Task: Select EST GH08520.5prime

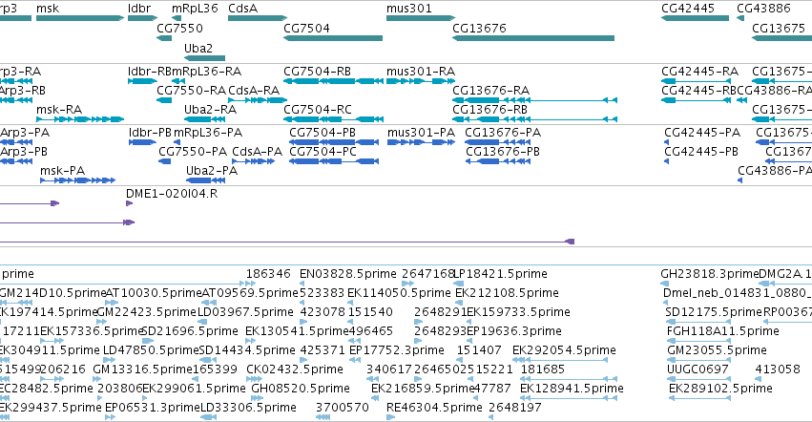Action: (x=257, y=398)
